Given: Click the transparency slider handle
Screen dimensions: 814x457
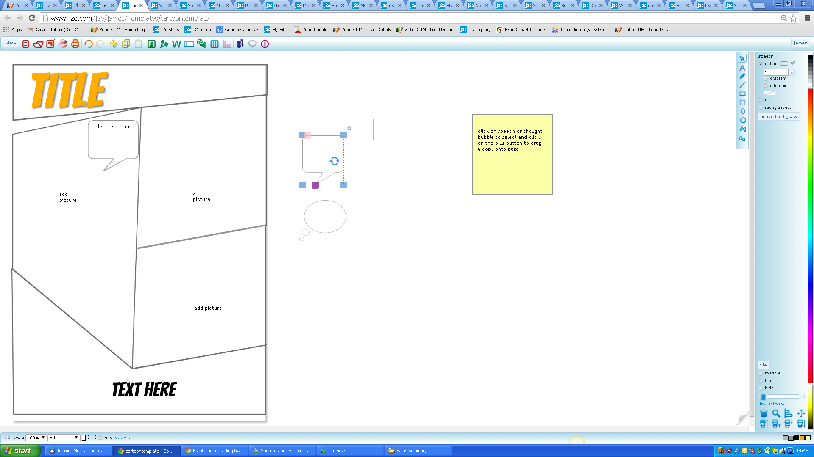Looking at the screenshot, I should click(x=801, y=397).
